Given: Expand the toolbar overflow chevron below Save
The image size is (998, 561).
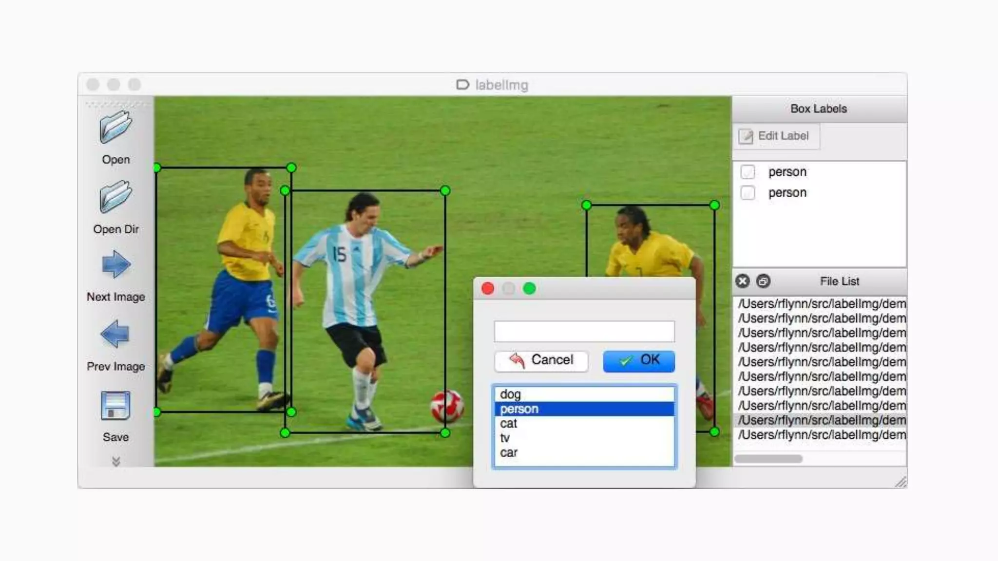Looking at the screenshot, I should (x=116, y=461).
